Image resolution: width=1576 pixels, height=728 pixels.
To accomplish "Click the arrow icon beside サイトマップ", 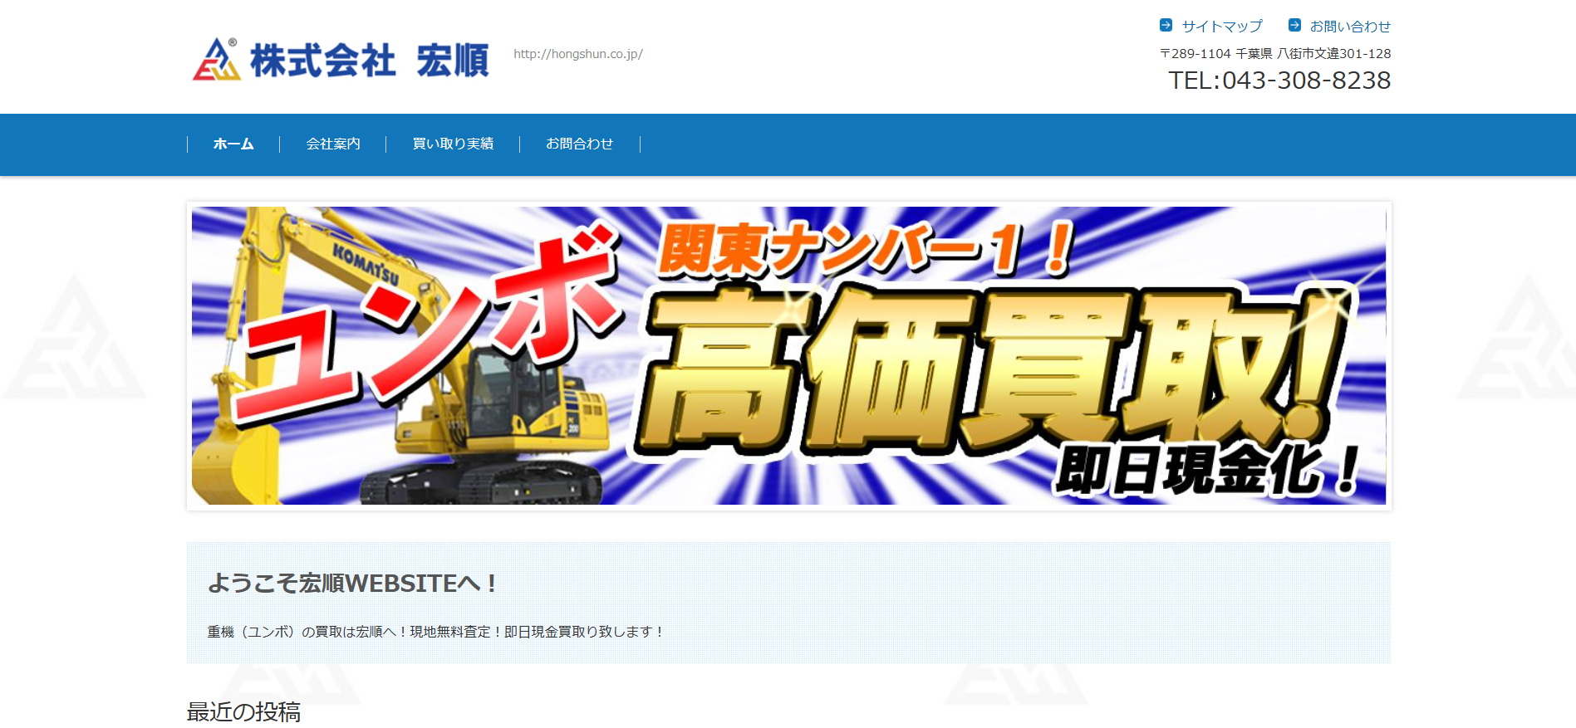I will 1166,25.
